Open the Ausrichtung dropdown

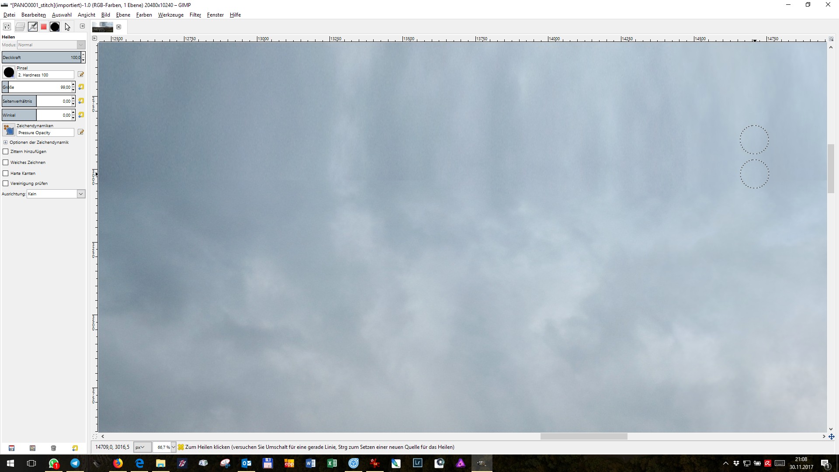[x=81, y=194]
